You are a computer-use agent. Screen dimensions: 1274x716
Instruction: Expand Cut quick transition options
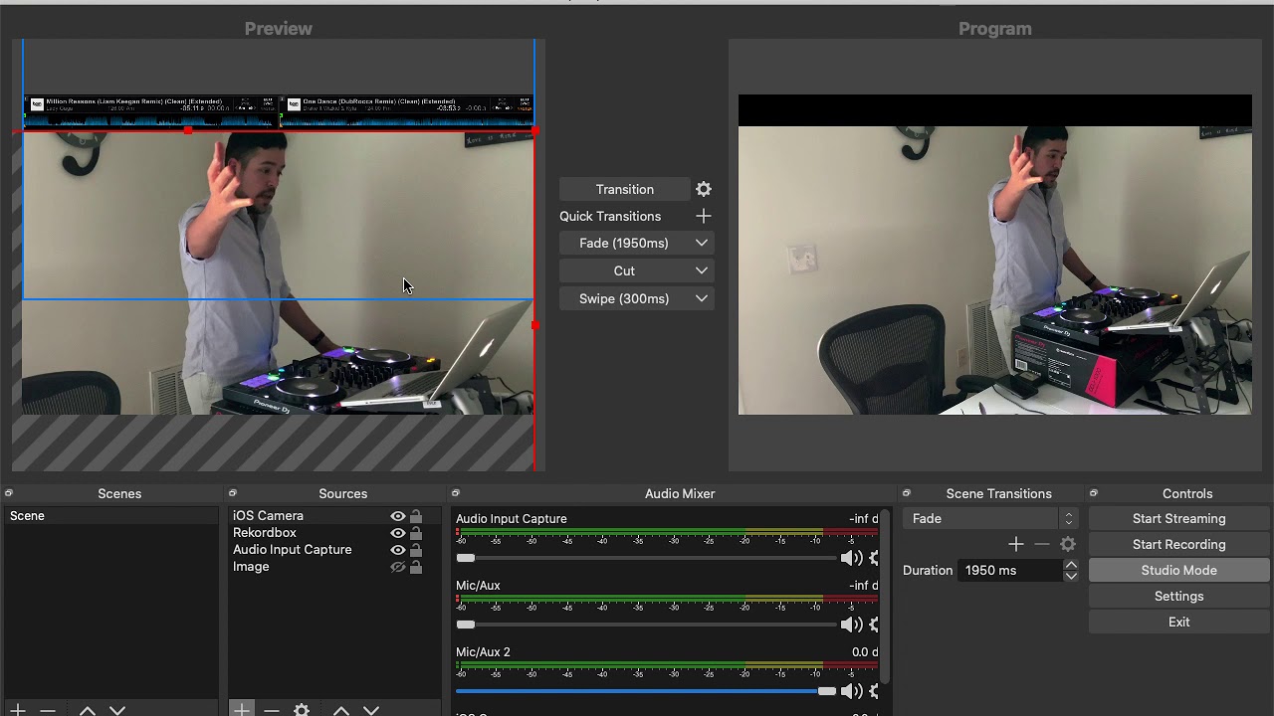[702, 270]
